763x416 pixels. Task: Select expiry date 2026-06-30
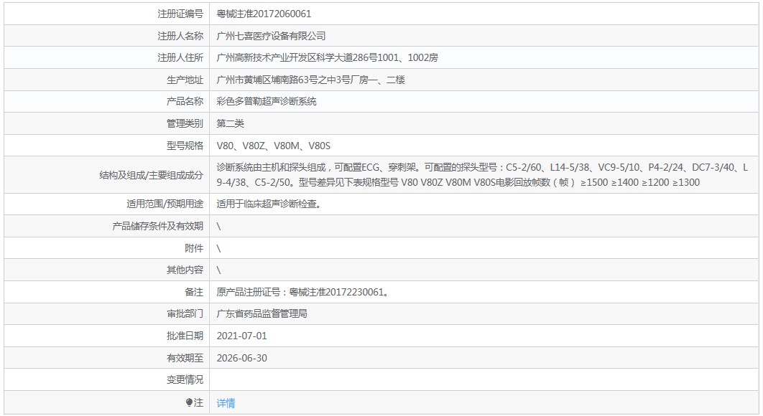tap(242, 358)
